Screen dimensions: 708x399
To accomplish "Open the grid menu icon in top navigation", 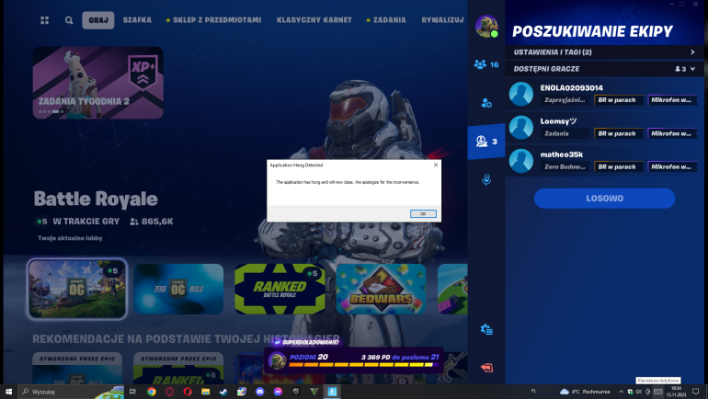I will [x=44, y=20].
